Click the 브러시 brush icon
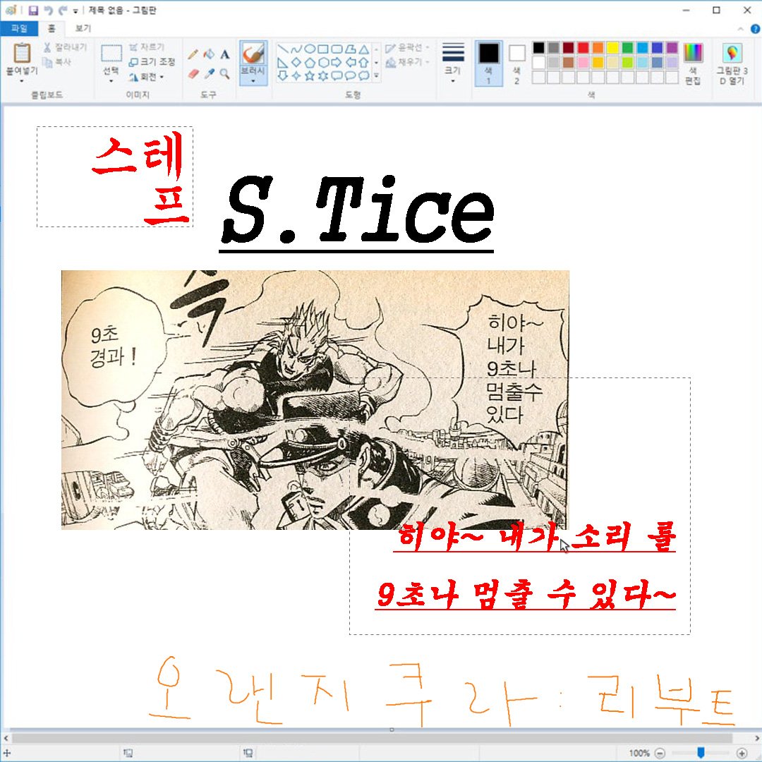This screenshot has width=762, height=762. pos(253,54)
